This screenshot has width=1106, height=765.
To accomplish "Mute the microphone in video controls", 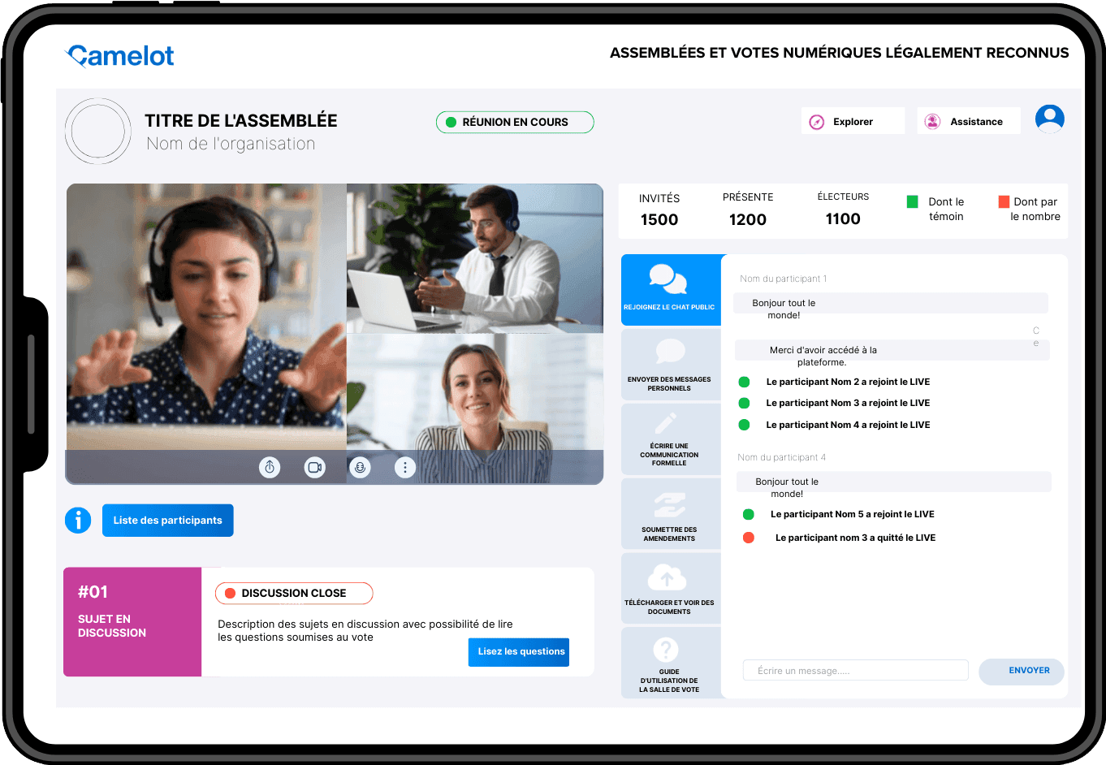I will point(360,467).
